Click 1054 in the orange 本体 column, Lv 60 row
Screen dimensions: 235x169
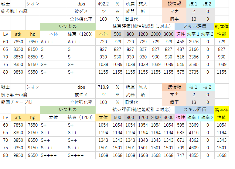tap(103, 125)
